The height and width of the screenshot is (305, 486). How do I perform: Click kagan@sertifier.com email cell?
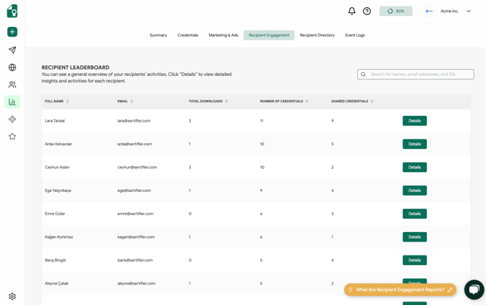click(136, 237)
